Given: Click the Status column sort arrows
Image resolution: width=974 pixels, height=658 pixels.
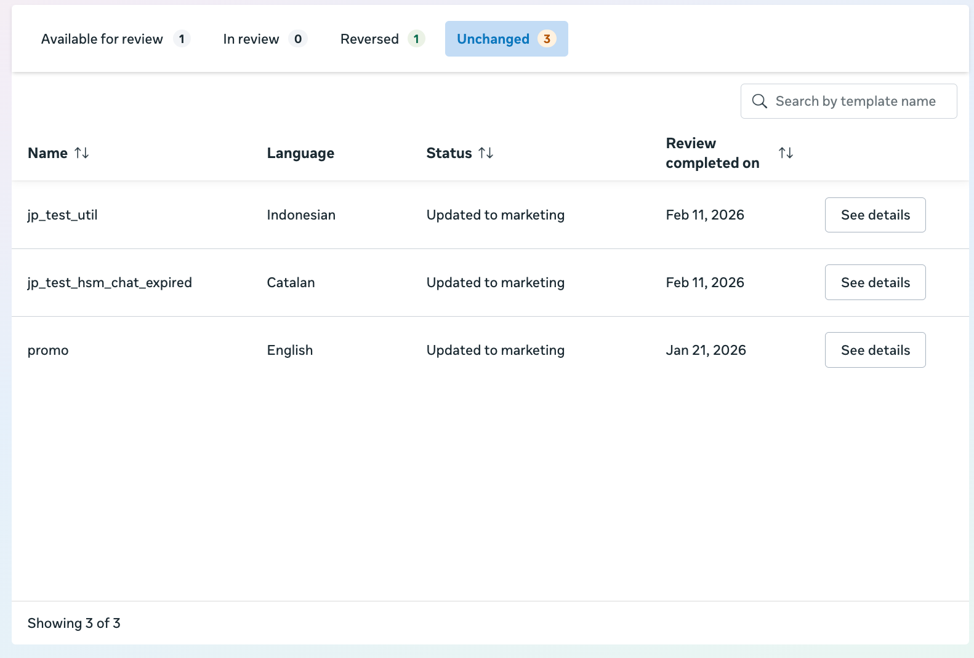Looking at the screenshot, I should pyautogui.click(x=486, y=153).
